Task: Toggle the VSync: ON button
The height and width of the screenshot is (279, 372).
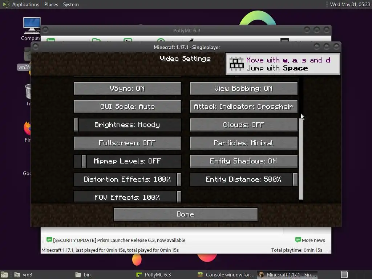Action: point(128,89)
